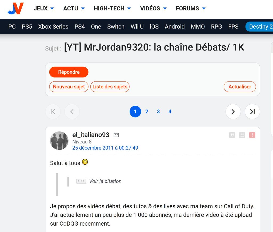Open el_italiano93 avatar thumbnail

59,141
